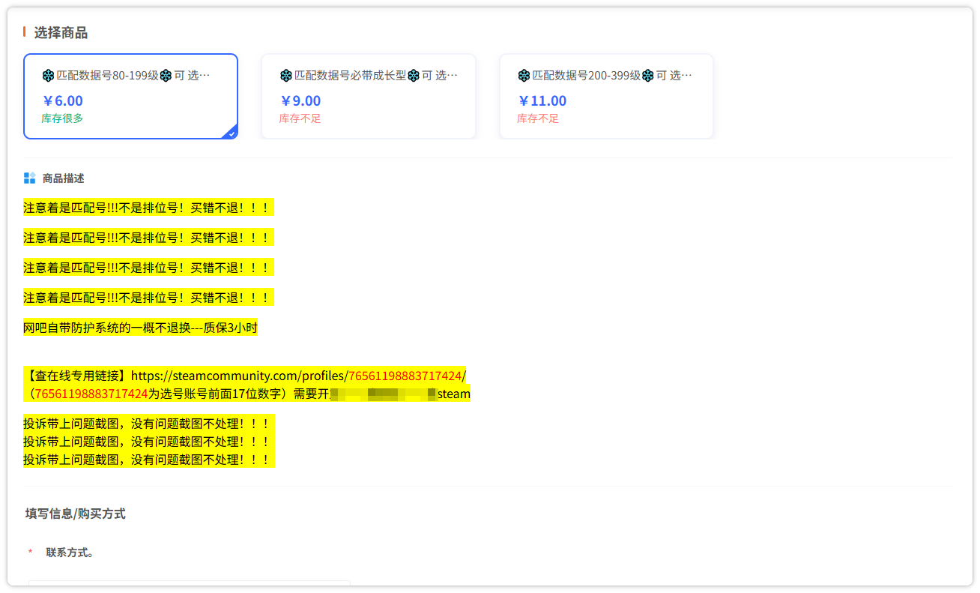Click the blue grid icon beside 商品描述
The image size is (980, 593).
[30, 178]
